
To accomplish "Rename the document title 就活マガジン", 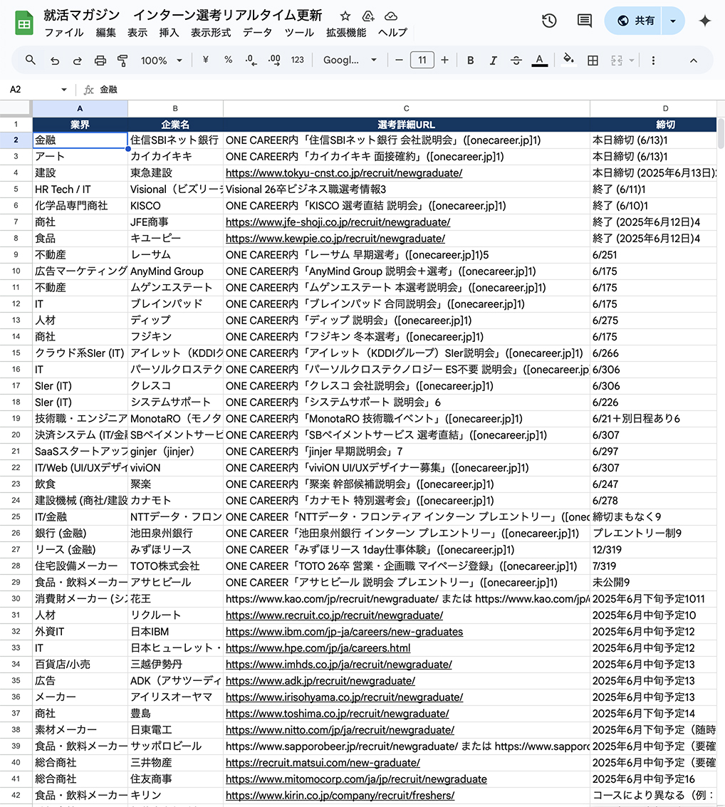I will tap(182, 16).
